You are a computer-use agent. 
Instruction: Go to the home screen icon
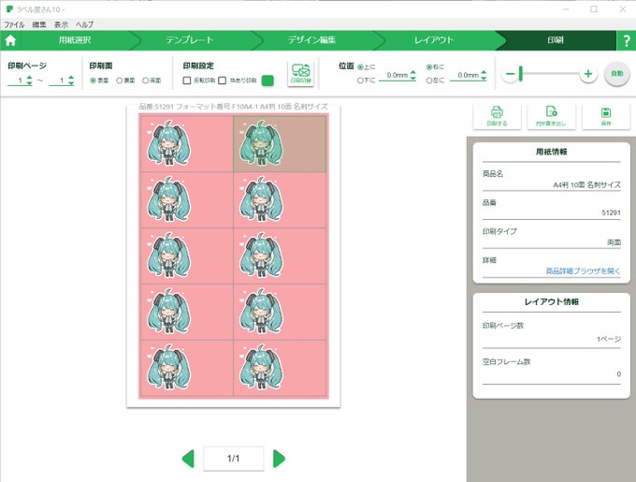coord(10,40)
